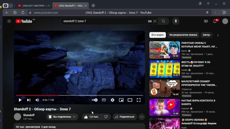Open the tab counter group button
Viewport: 230px width, 129px height.
(x=5, y=6)
